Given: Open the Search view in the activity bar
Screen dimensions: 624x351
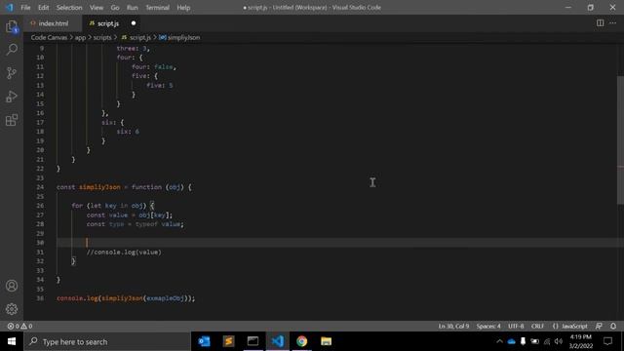Looking at the screenshot, I should point(12,50).
